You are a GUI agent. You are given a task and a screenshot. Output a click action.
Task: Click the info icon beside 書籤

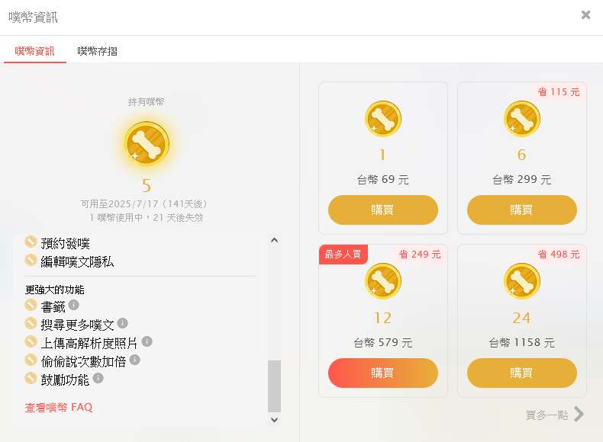pyautogui.click(x=73, y=305)
